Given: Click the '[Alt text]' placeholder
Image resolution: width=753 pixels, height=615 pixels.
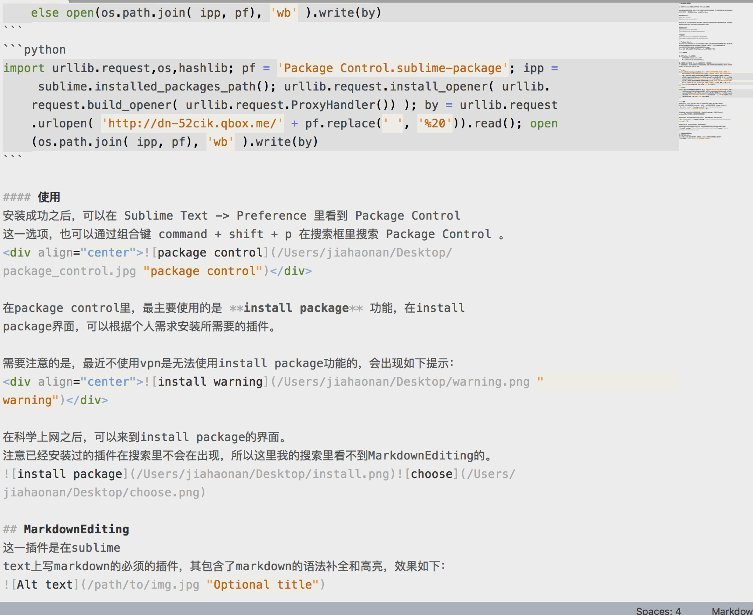Looking at the screenshot, I should tap(45, 585).
